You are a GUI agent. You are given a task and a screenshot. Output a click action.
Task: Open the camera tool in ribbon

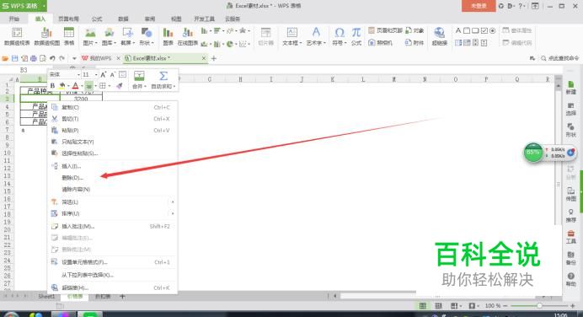click(380, 43)
